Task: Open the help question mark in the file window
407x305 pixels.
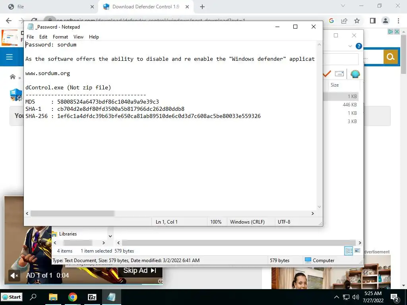Action: tap(359, 46)
